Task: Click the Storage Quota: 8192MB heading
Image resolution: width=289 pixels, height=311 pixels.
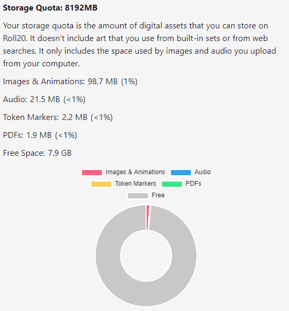Action: [x=50, y=8]
